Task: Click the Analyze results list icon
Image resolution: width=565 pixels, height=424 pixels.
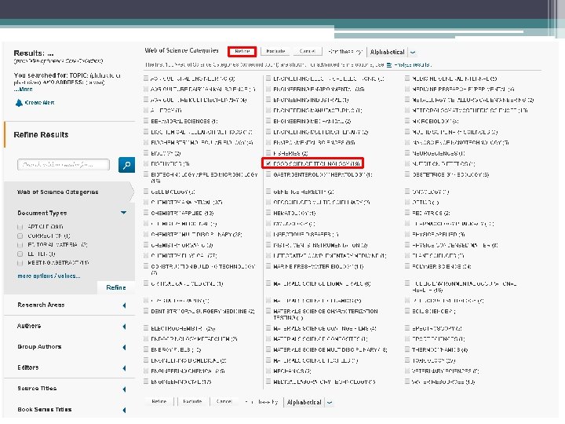Action: [x=389, y=65]
